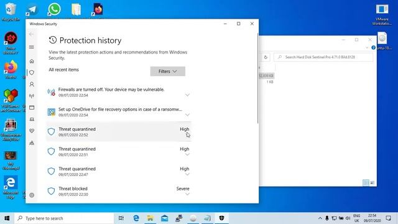Viewport: 398px width, 224px height.
Task: Open VMware Workstation desktop icon
Action: click(x=382, y=14)
